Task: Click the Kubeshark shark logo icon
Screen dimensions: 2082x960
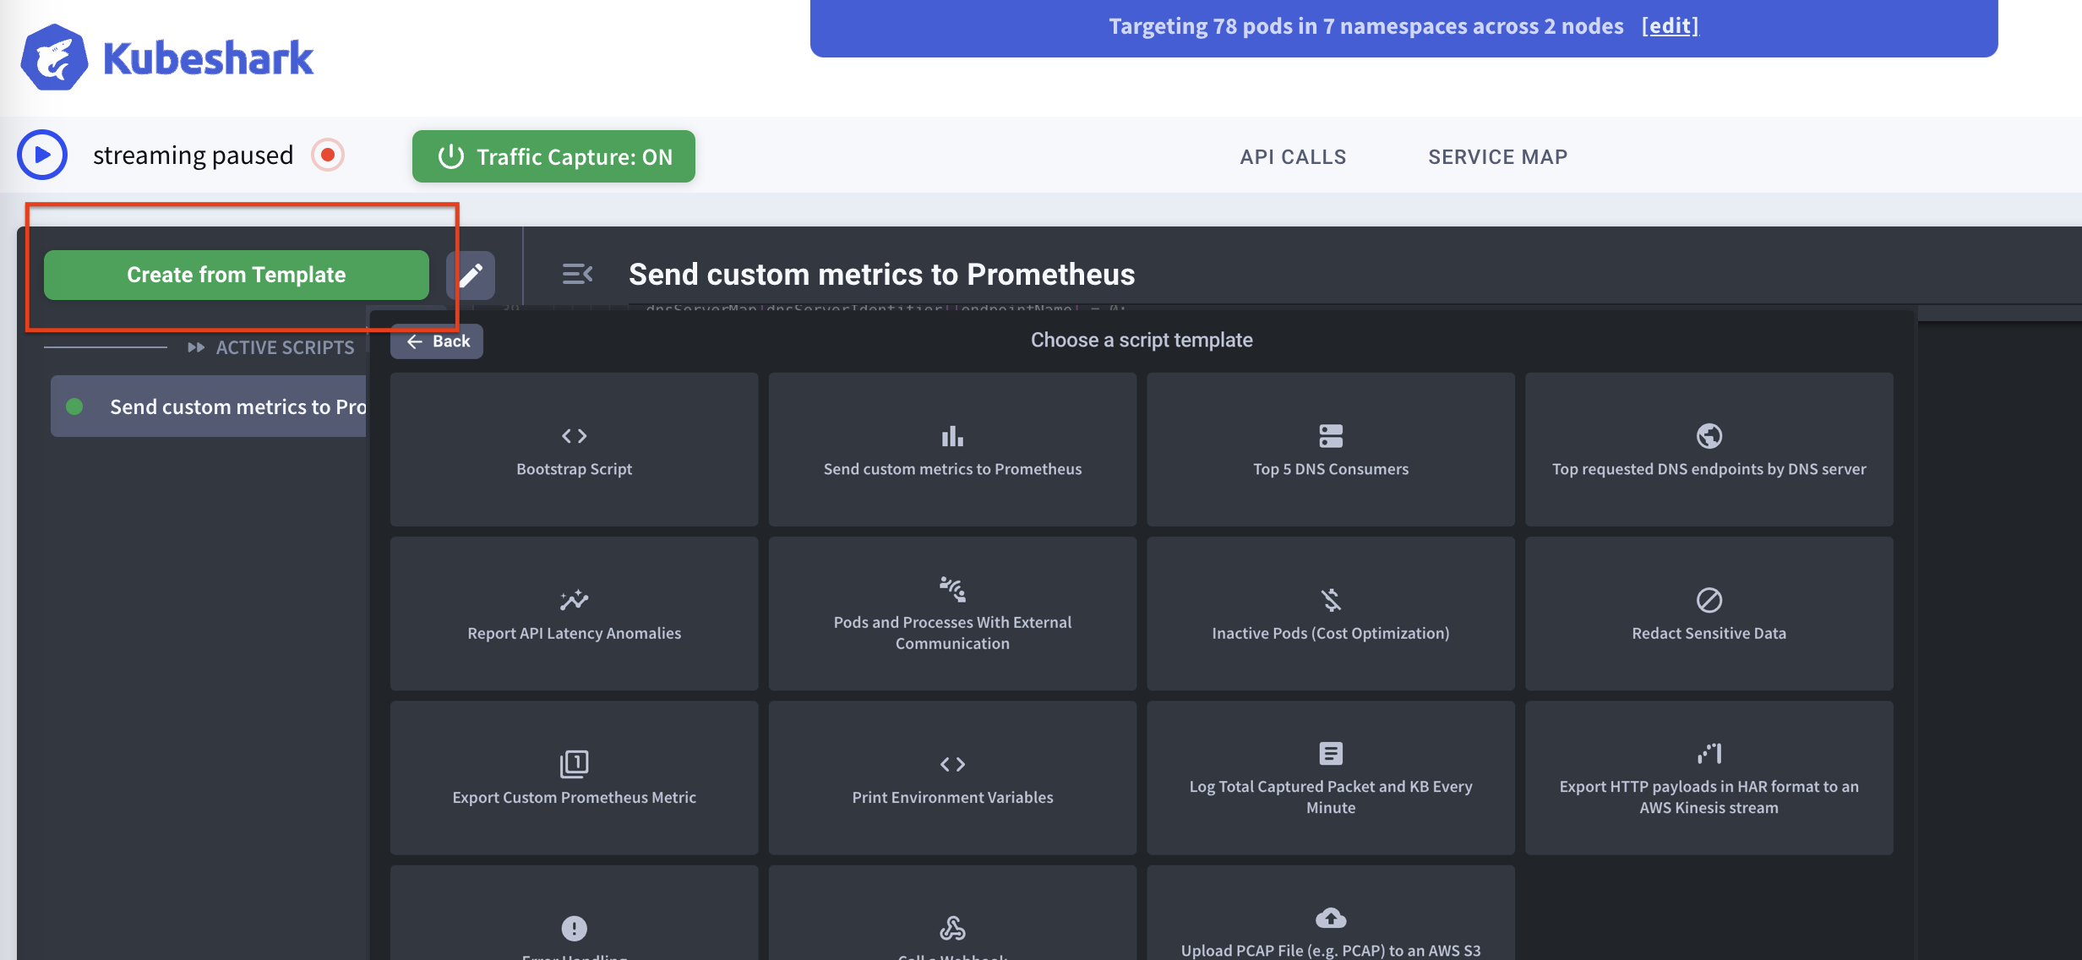Action: [x=54, y=57]
